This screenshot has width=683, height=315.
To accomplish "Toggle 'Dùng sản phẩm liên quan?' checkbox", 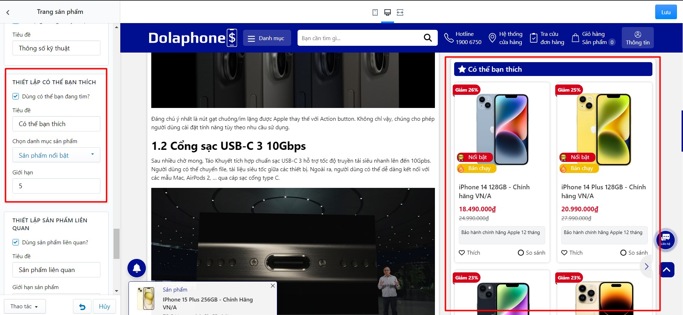I will pyautogui.click(x=16, y=242).
